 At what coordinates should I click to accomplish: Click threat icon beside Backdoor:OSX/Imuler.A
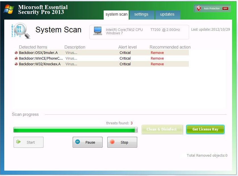click(16, 53)
